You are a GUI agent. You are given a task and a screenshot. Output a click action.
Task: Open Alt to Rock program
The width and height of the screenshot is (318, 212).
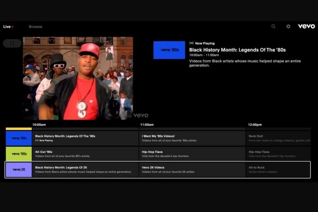point(278,170)
